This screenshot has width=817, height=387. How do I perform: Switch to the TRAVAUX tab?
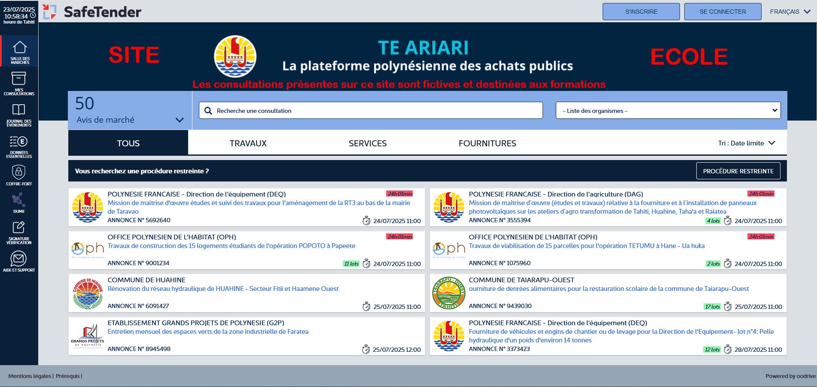[248, 143]
